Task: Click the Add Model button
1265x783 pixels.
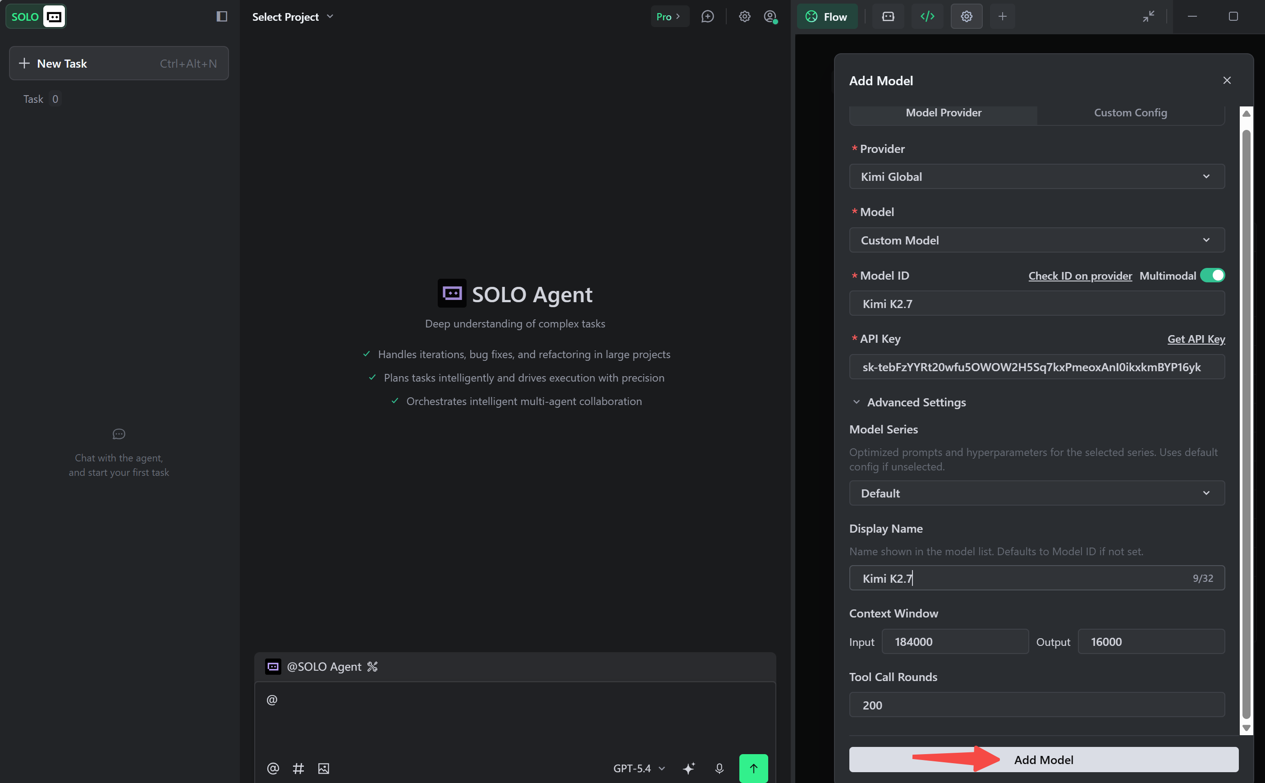Action: [1044, 760]
